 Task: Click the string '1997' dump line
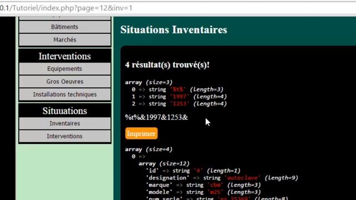(x=179, y=97)
